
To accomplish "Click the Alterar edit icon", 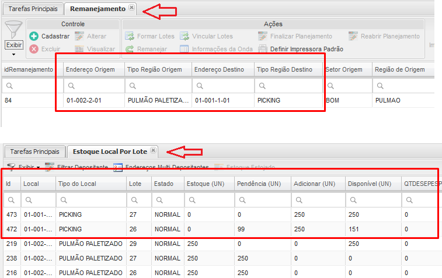I will click(79, 36).
